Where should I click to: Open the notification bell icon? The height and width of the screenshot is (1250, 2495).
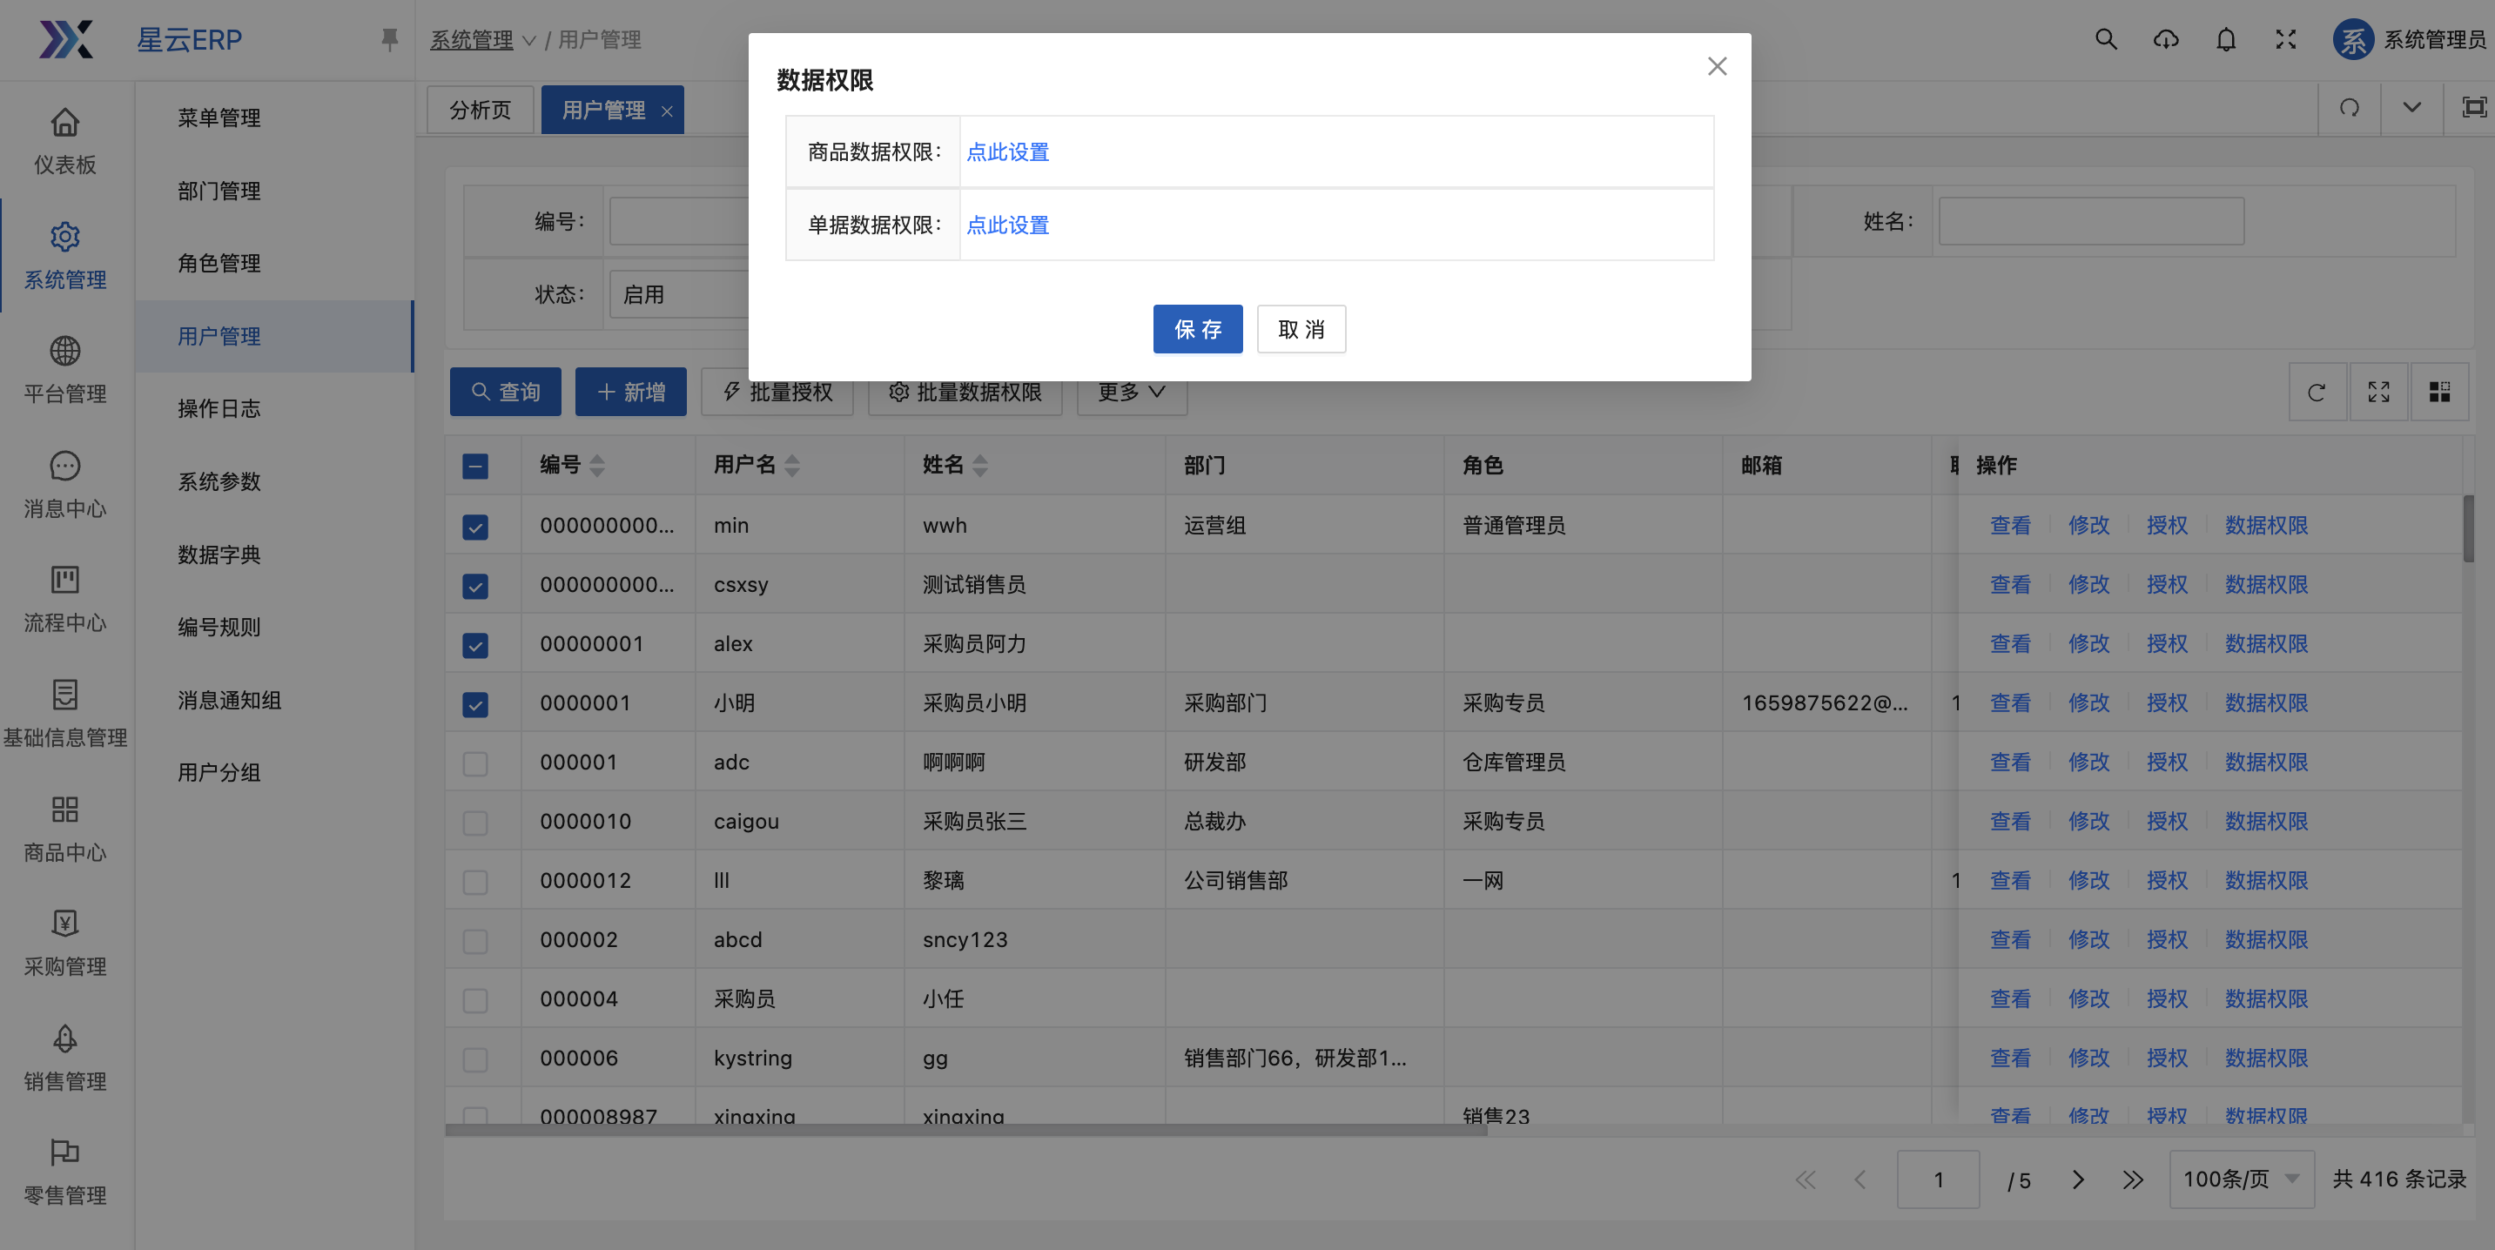[x=2226, y=40]
